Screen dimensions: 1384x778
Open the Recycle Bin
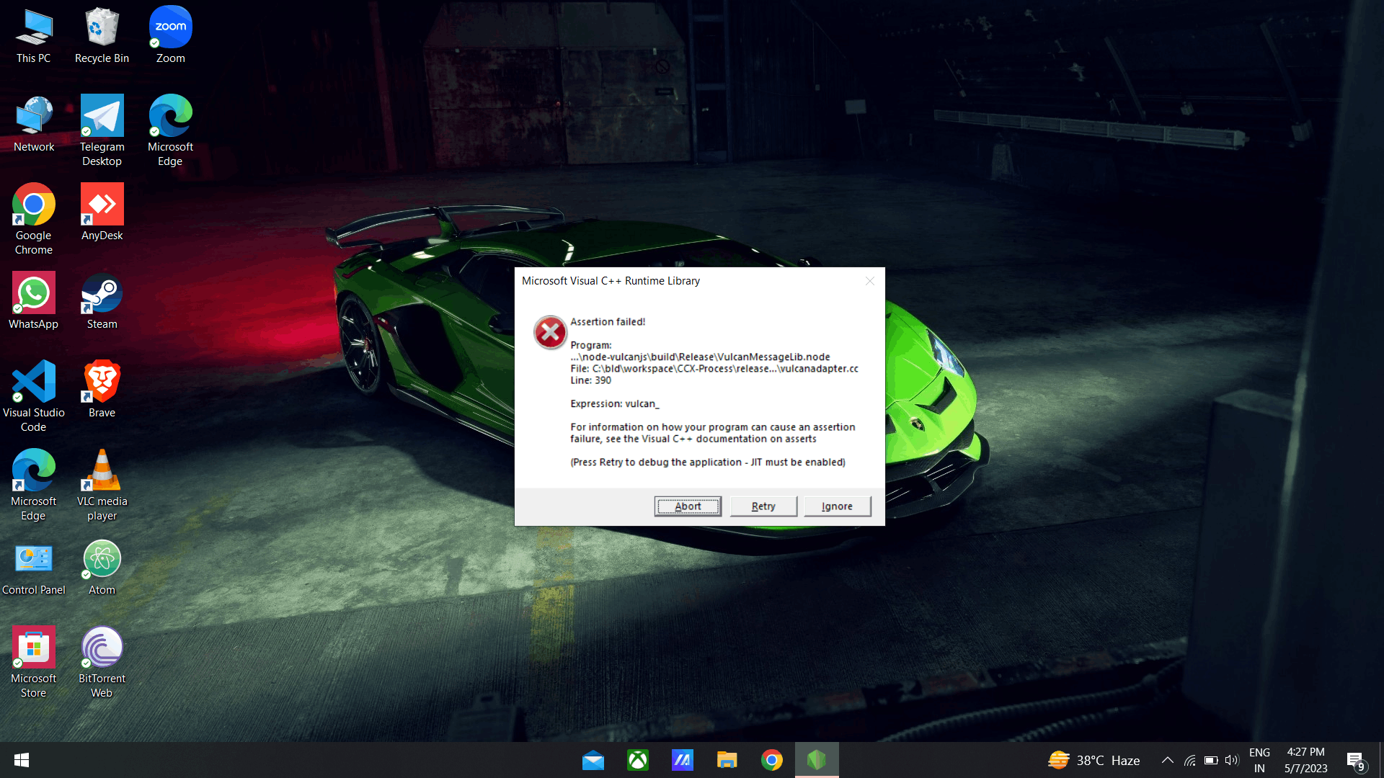102,36
